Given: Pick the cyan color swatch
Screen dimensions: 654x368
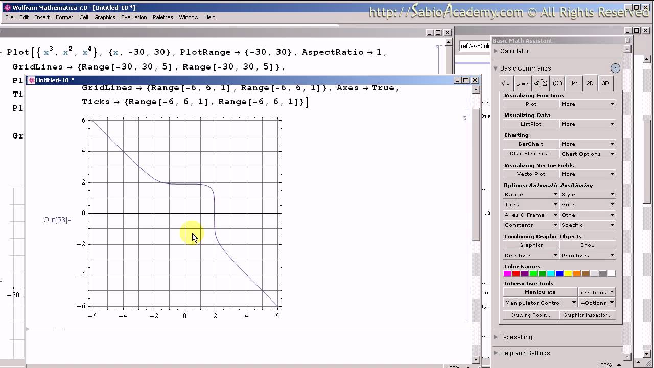Looking at the screenshot, I should tap(551, 273).
